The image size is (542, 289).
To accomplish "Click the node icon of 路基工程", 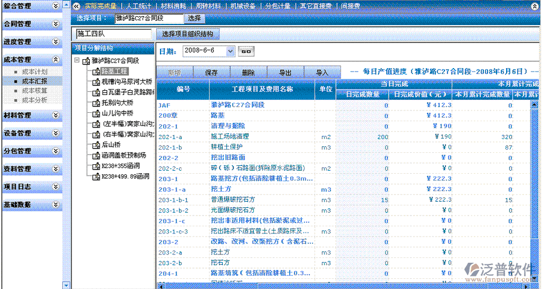I will [x=96, y=72].
